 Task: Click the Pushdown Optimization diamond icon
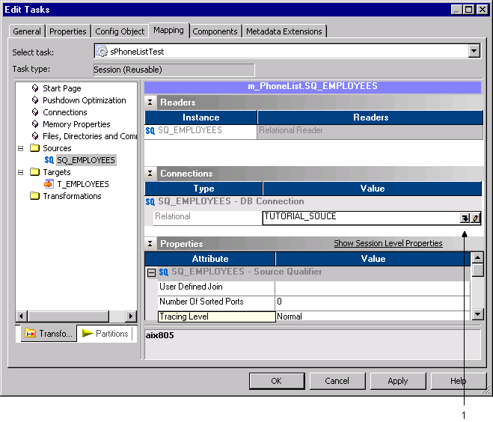34,100
